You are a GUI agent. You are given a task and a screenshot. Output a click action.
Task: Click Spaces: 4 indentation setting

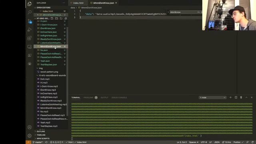point(194,142)
